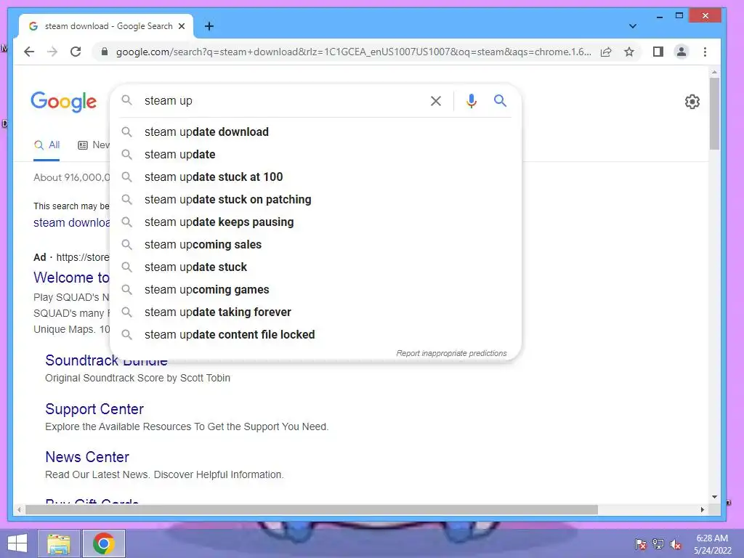The width and height of the screenshot is (744, 558).
Task: Choose suggestion 'steam upcoming games'
Action: click(315, 289)
